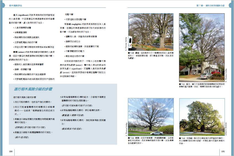
Task: Click the caption label '圖 7.13 可忽視'
Action: pos(186,138)
